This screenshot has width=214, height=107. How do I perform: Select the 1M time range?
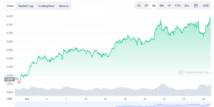tap(154, 6)
